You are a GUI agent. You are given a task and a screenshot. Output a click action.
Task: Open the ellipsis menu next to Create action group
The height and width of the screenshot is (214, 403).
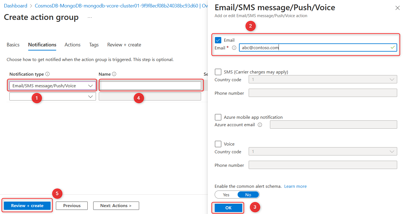tap(90, 17)
